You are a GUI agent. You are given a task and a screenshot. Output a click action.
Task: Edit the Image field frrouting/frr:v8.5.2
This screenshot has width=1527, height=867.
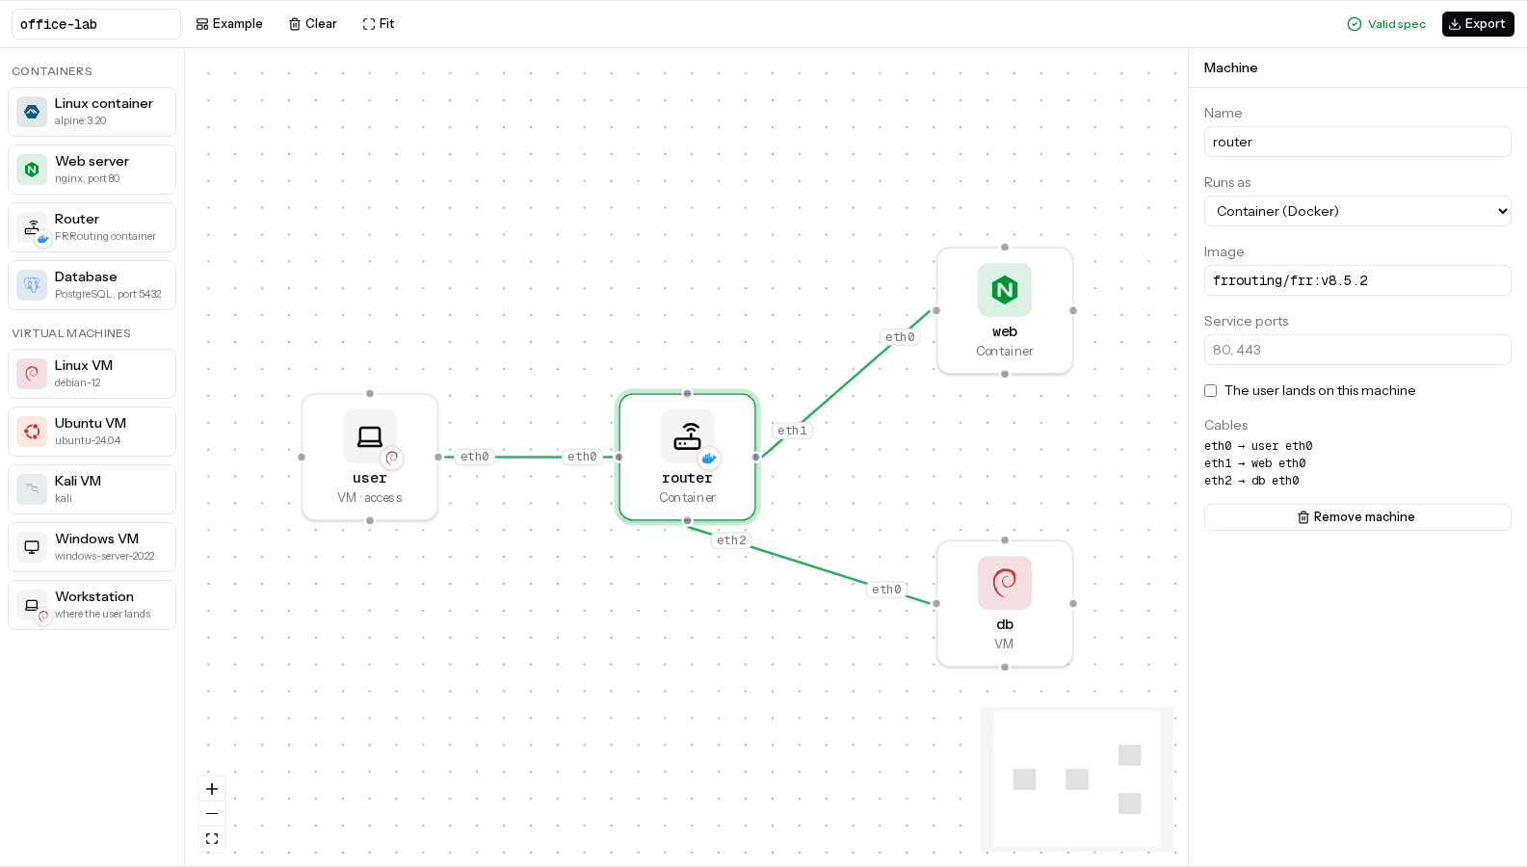[1357, 280]
